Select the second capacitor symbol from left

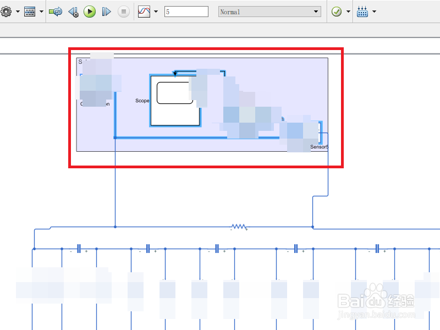coord(148,249)
